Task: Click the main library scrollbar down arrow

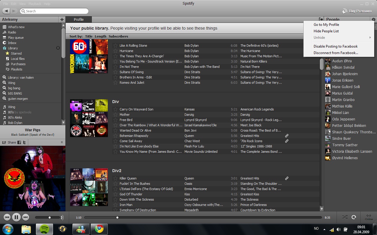Action: 322,209
